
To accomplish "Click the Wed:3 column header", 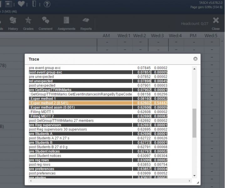I will (157, 36).
